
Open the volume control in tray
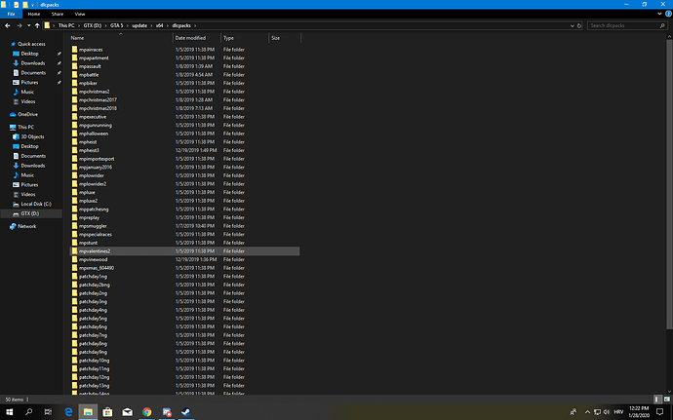pyautogui.click(x=607, y=412)
